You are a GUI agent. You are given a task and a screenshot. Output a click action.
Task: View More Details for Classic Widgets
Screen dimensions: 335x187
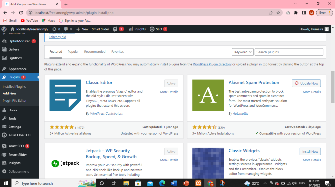coord(312,160)
